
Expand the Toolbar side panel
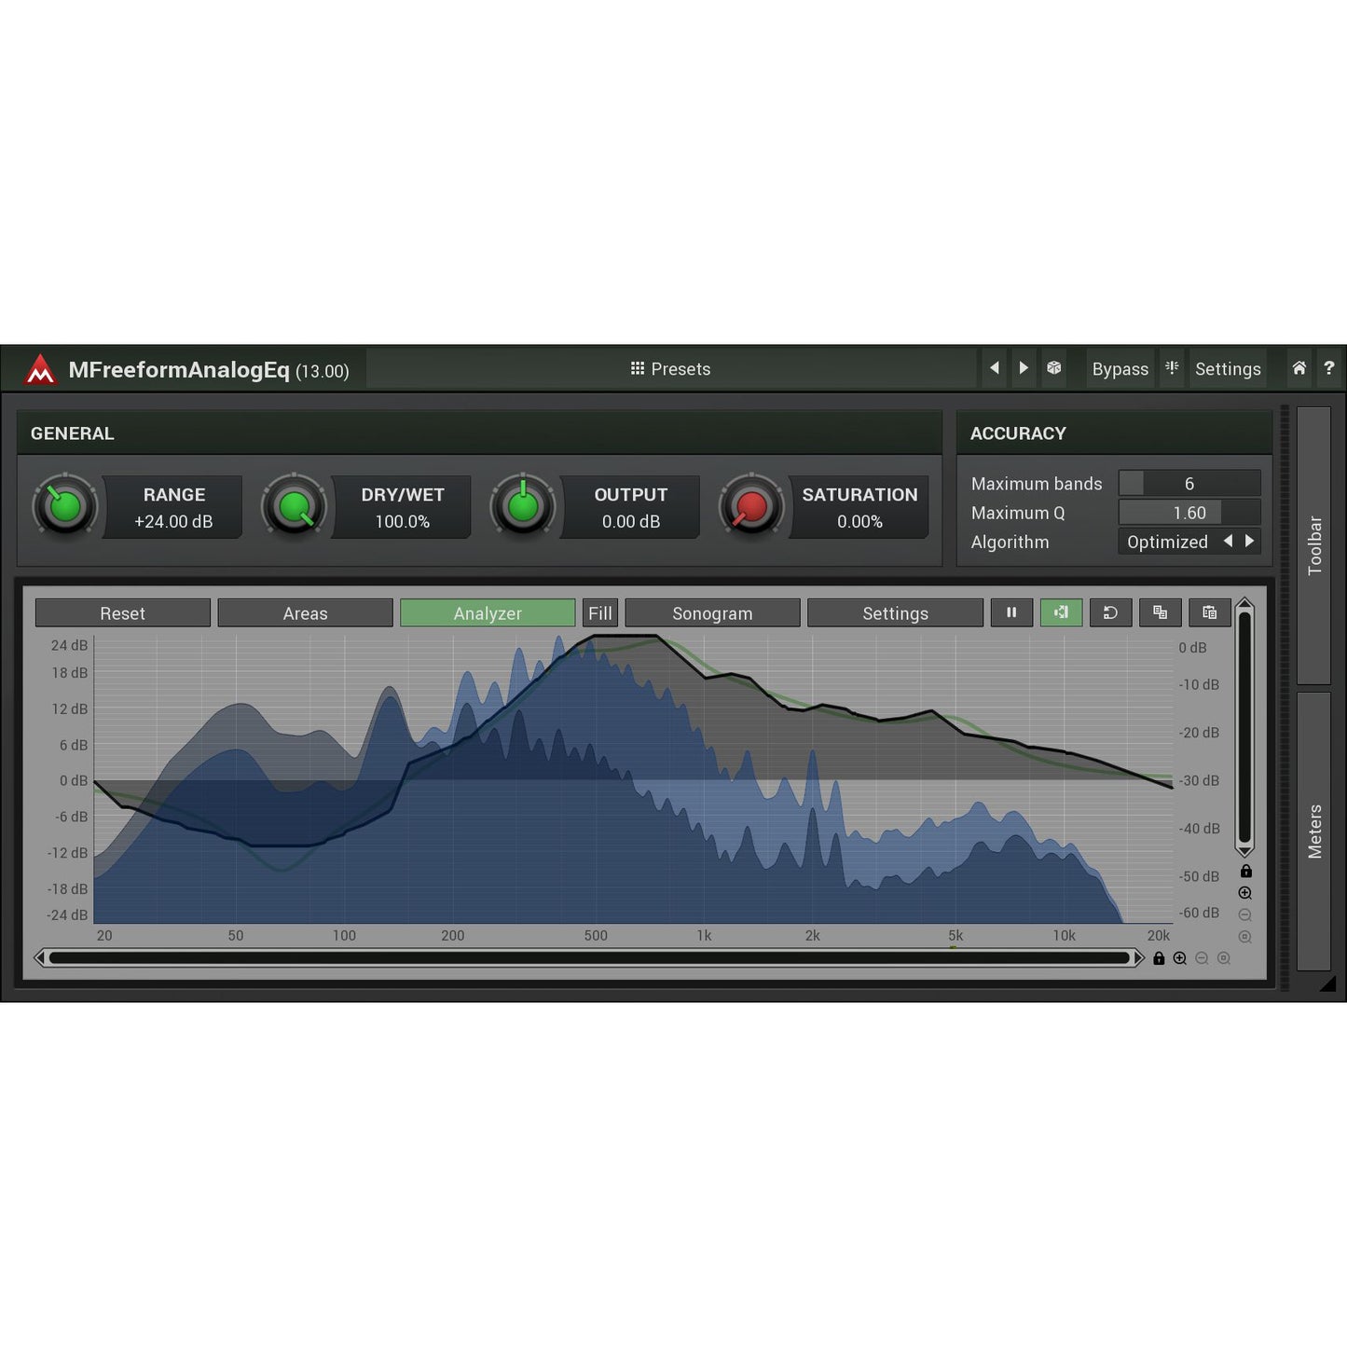(x=1313, y=545)
